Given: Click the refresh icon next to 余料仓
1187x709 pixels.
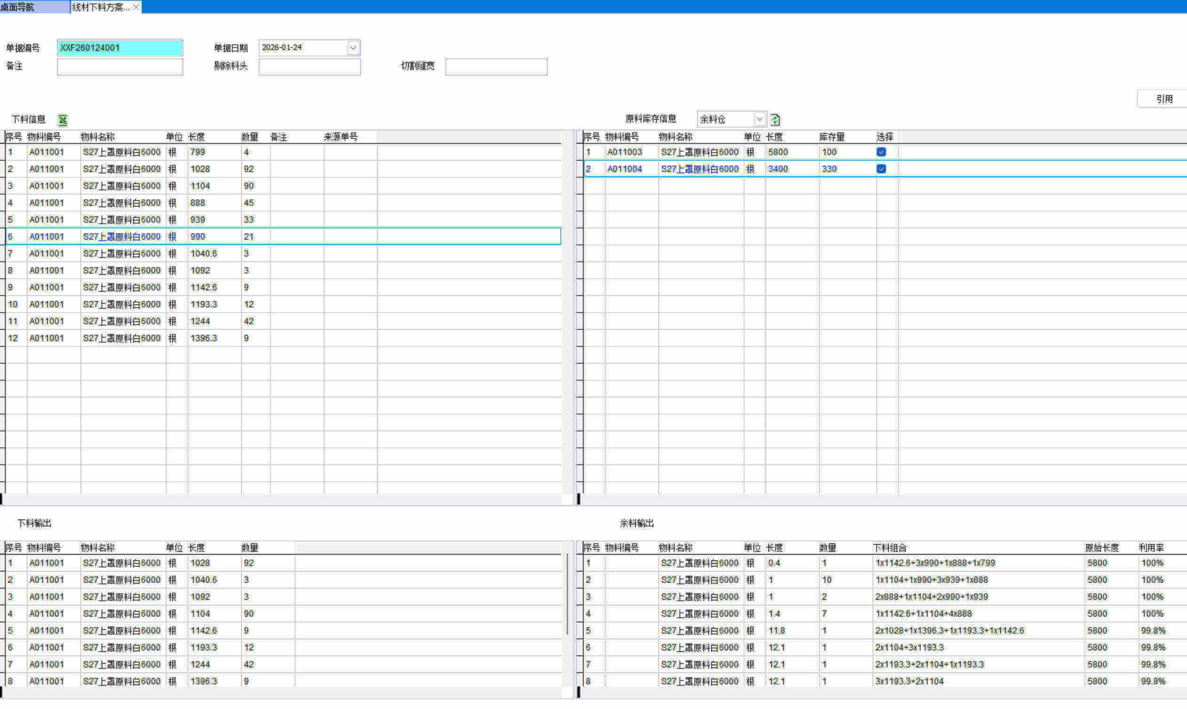Looking at the screenshot, I should [x=775, y=119].
